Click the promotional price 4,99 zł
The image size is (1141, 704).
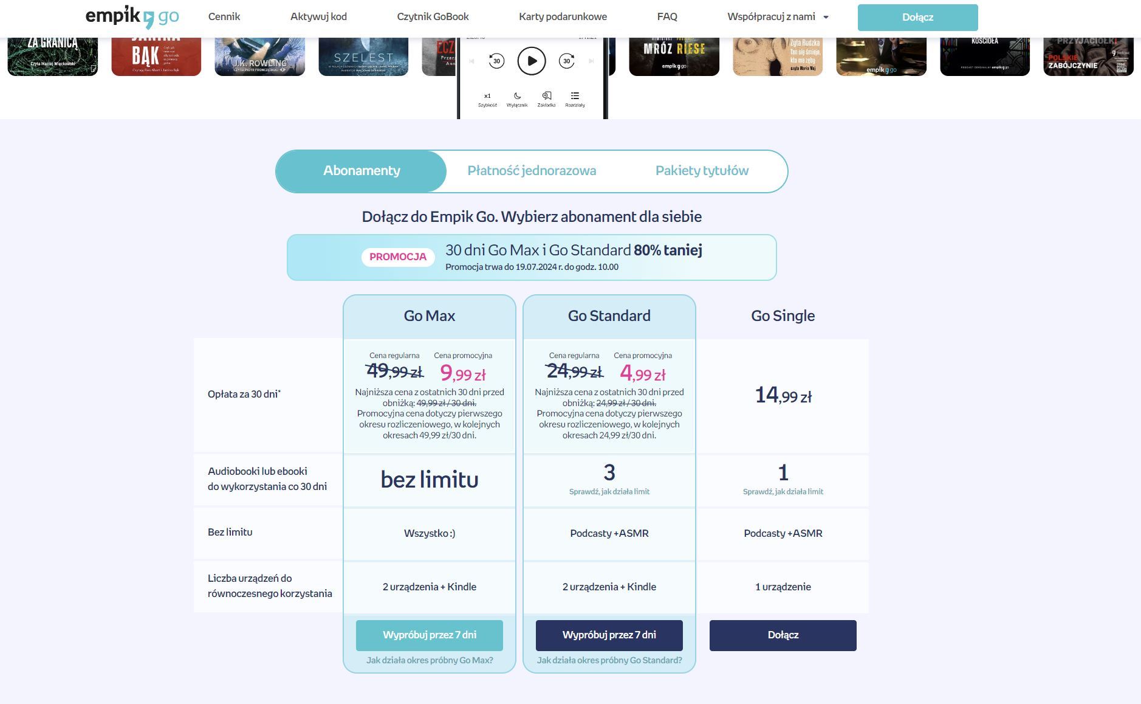tap(643, 373)
